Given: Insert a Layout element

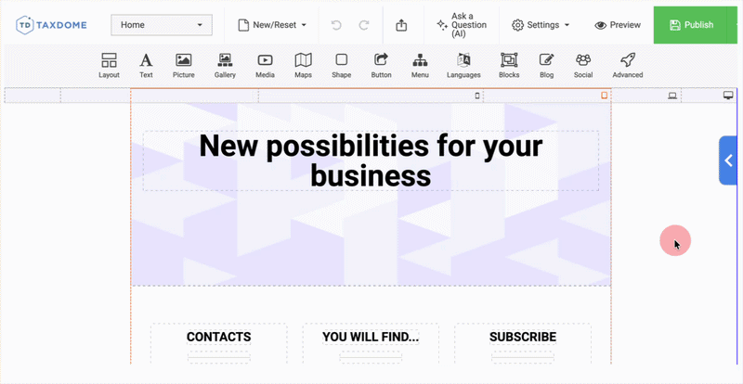Looking at the screenshot, I should click(x=110, y=65).
